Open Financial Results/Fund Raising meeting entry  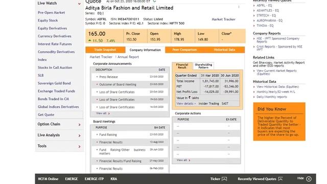121,161
